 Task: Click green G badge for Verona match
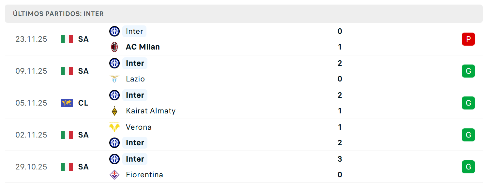coord(468,135)
